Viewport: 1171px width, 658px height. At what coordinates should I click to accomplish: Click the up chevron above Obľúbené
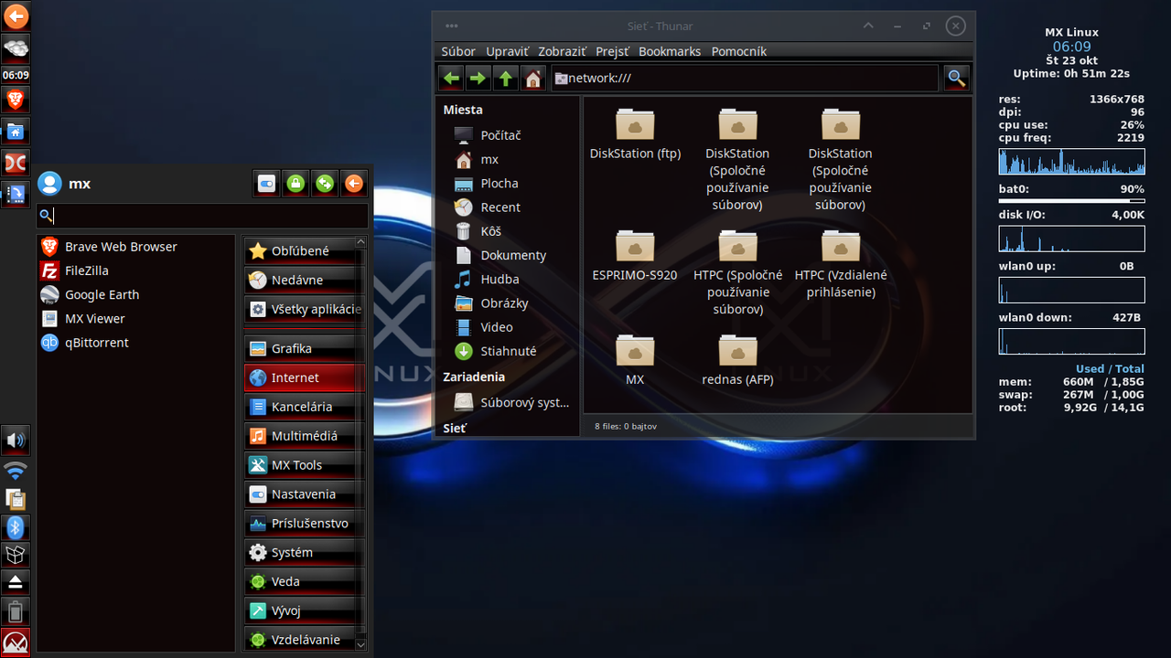[x=360, y=241]
